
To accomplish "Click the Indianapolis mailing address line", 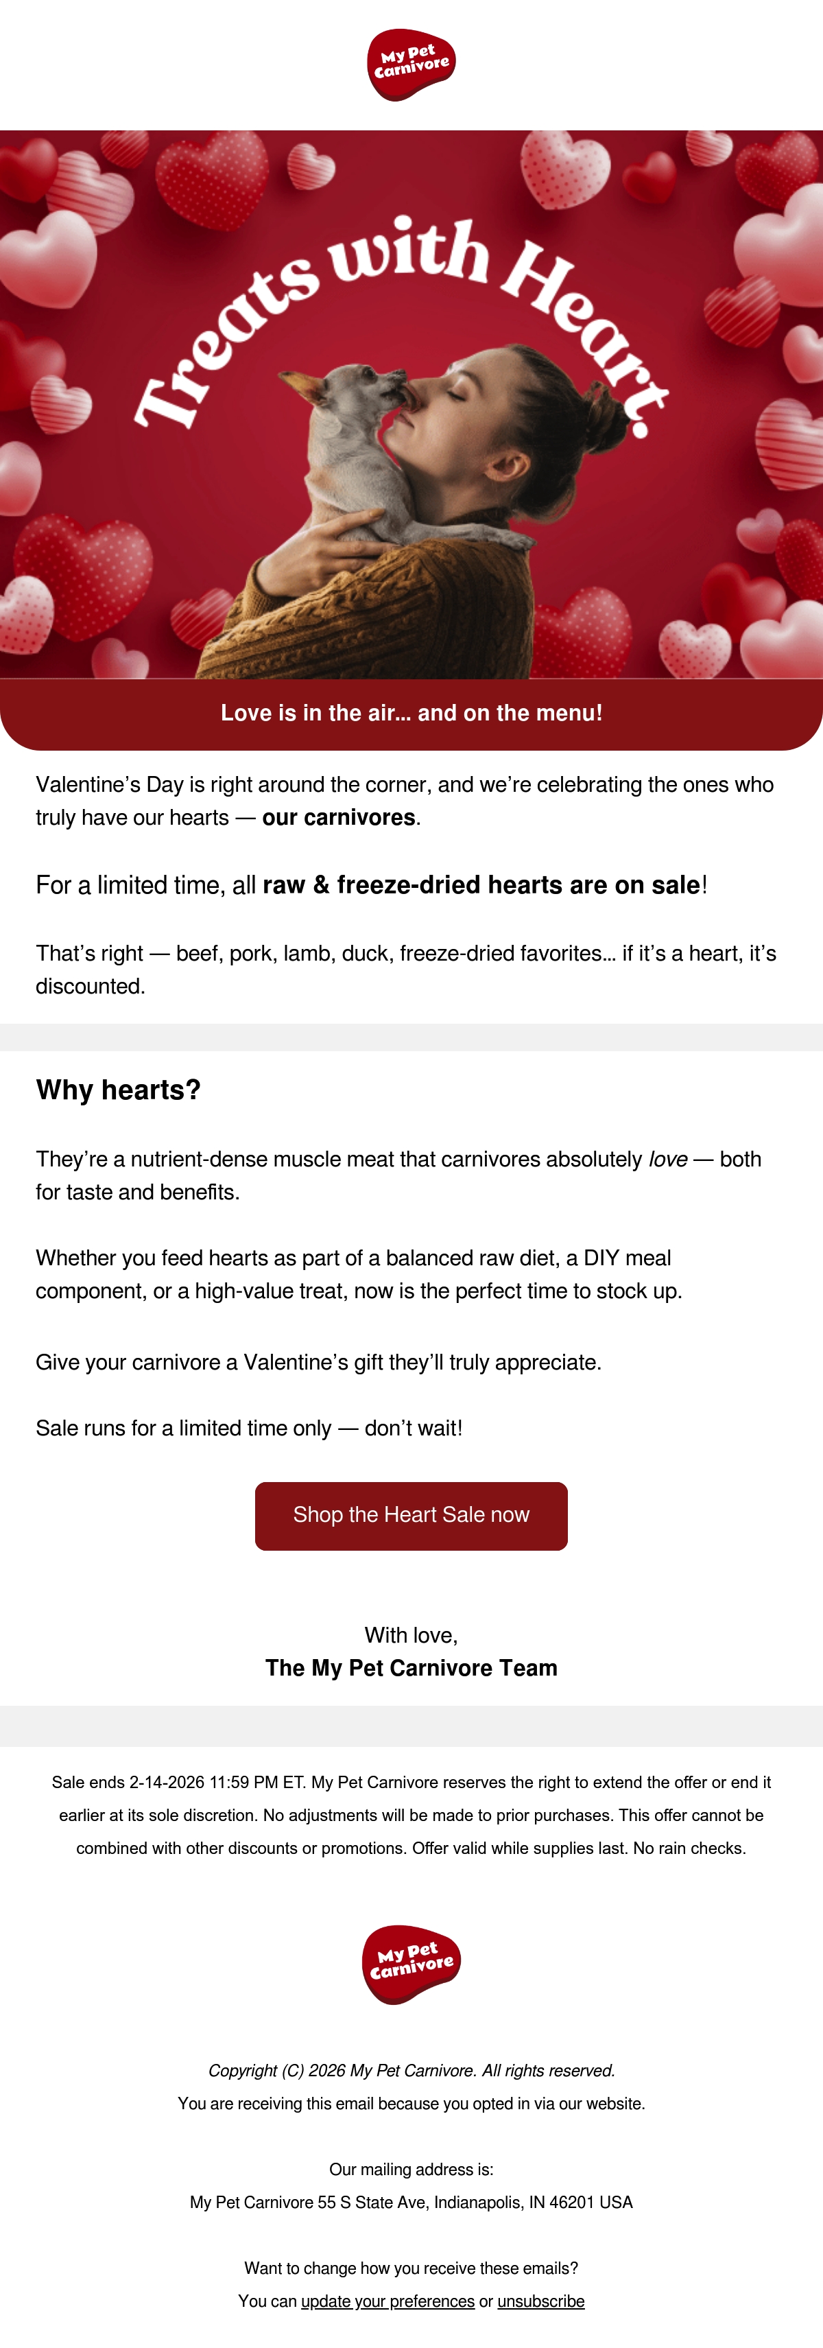I will pos(411,2202).
